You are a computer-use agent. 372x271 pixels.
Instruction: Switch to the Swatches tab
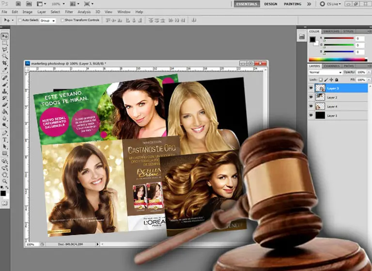coord(331,31)
